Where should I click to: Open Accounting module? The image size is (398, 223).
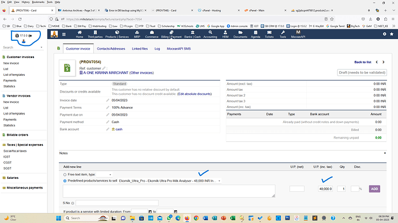point(210,34)
